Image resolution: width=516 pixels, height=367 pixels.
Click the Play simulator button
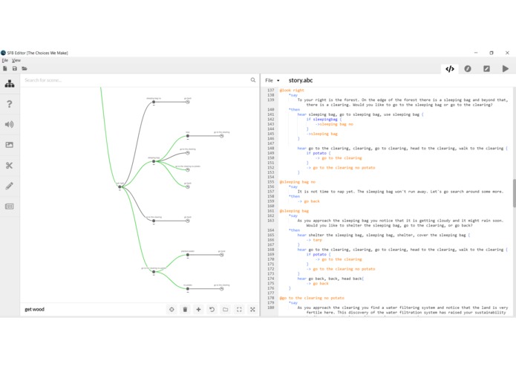click(x=506, y=68)
